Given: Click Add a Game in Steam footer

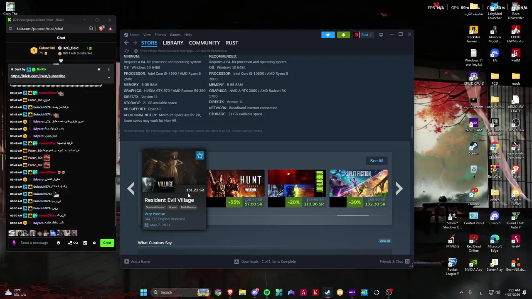Looking at the screenshot, I should pyautogui.click(x=137, y=262).
